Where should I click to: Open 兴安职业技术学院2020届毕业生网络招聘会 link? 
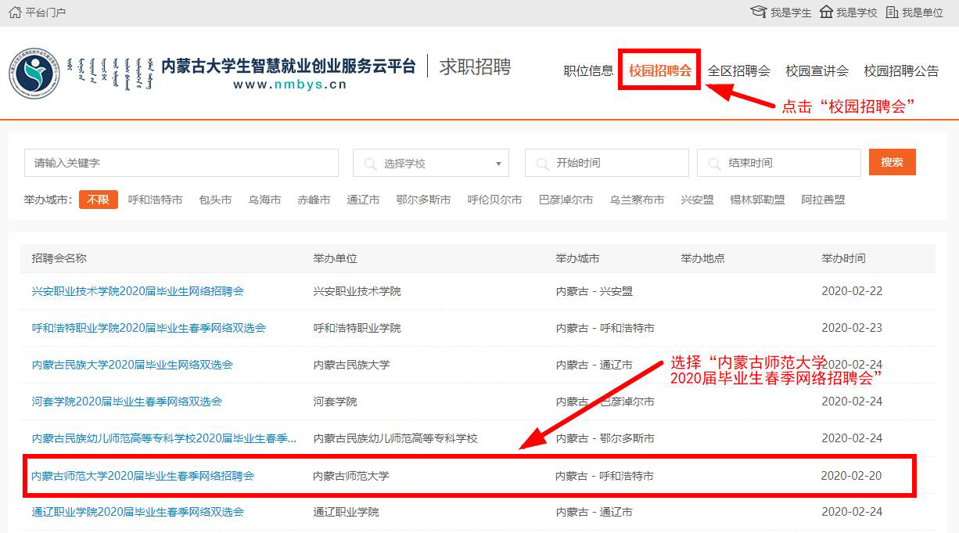coord(138,291)
